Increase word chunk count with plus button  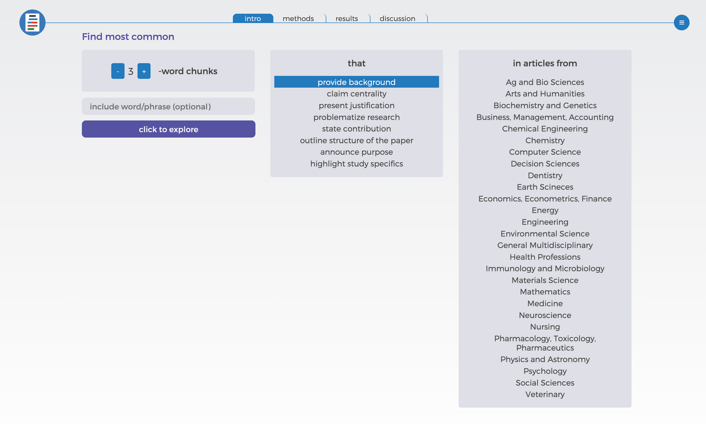coord(144,71)
